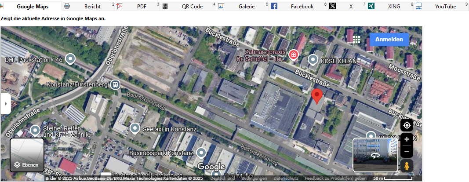
Task: Click the my-location target icon
Action: [x=407, y=125]
